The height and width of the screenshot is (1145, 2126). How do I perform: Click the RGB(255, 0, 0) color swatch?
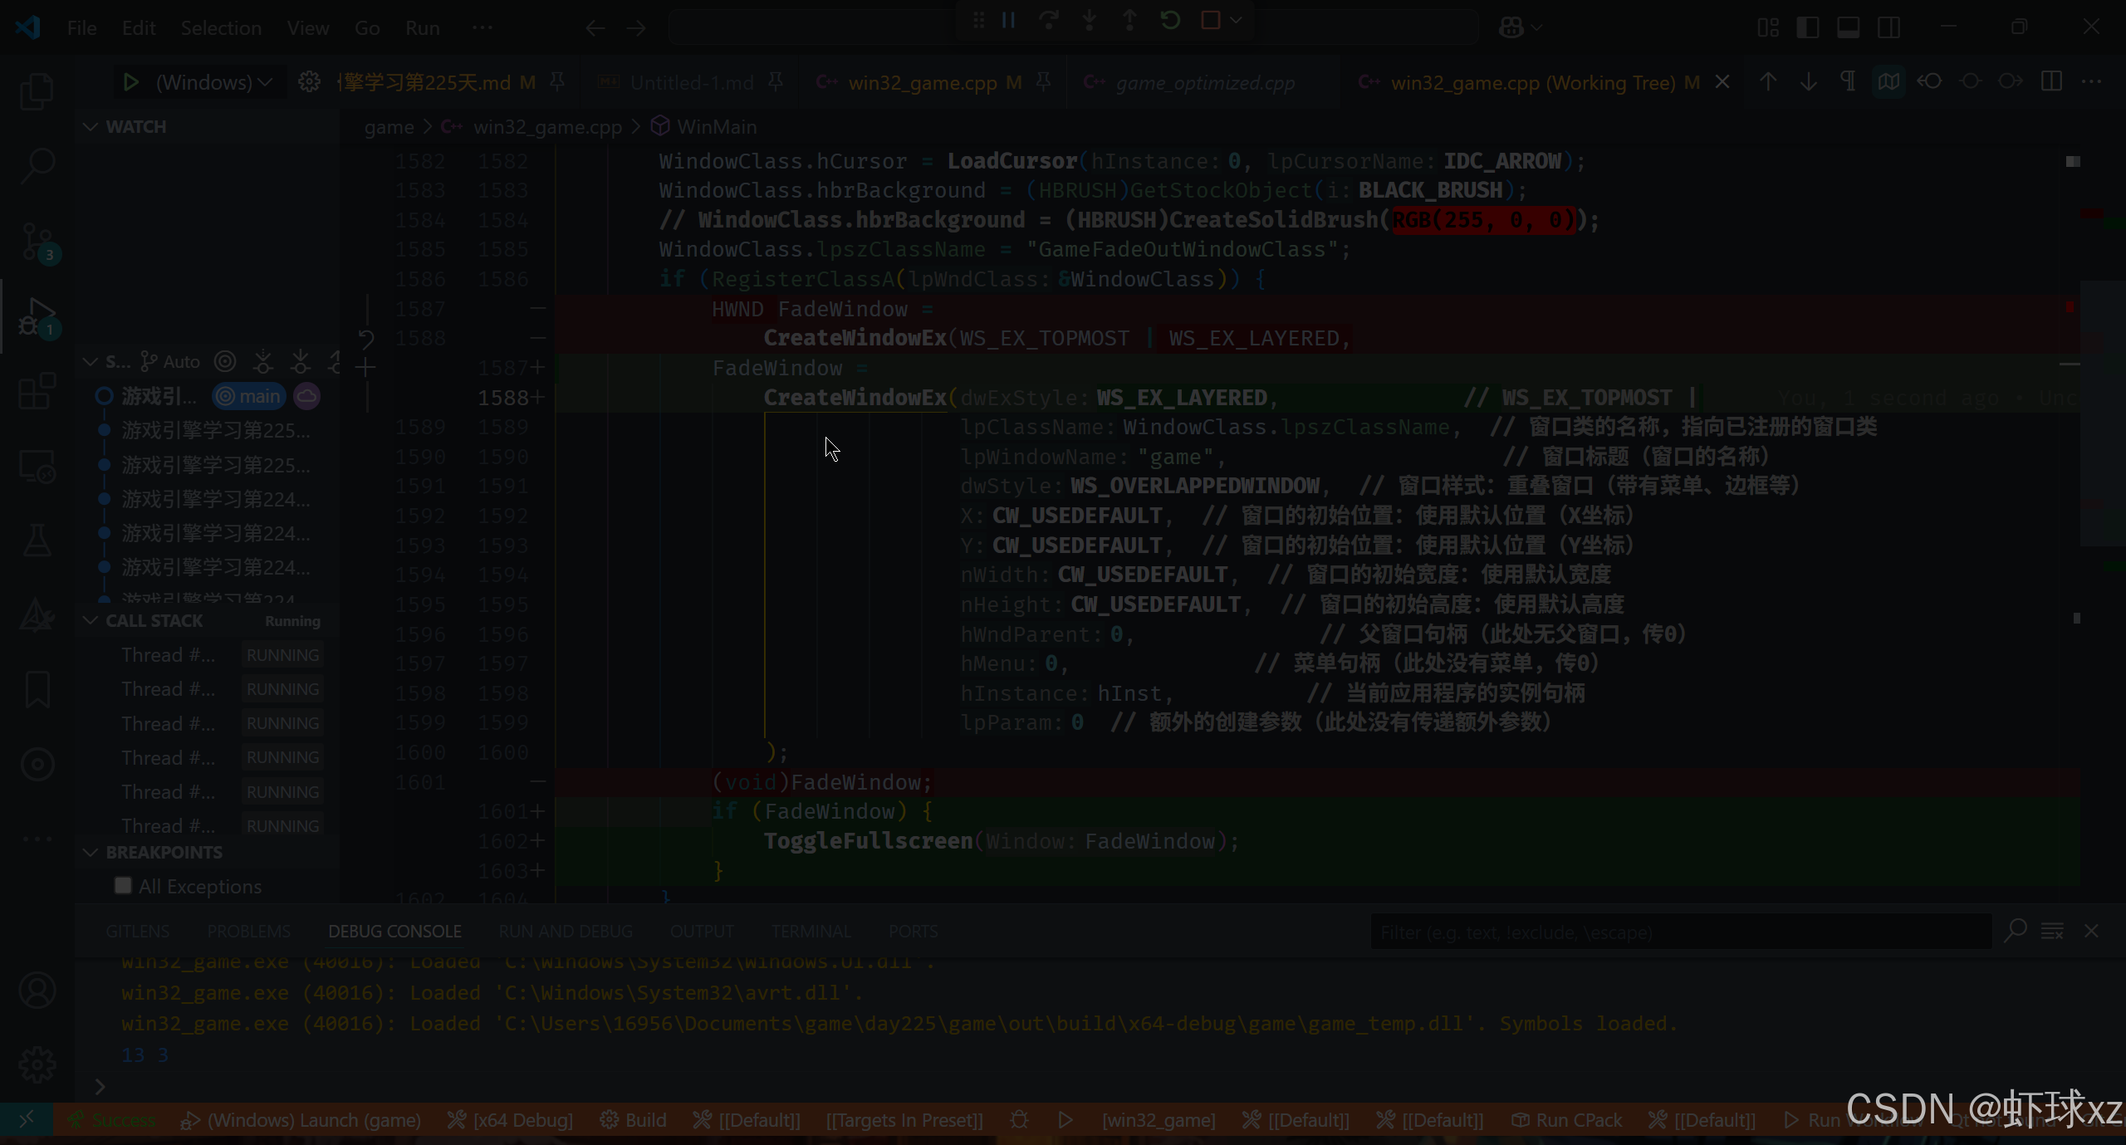click(x=1482, y=220)
